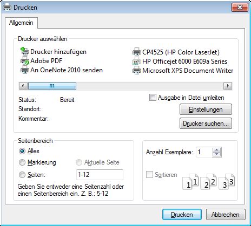This screenshot has height=226, width=251.
Task: Open printer Einstellungen button
Action: [206, 109]
